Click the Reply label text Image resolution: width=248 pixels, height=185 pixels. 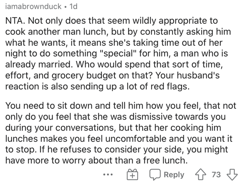coord(174,175)
